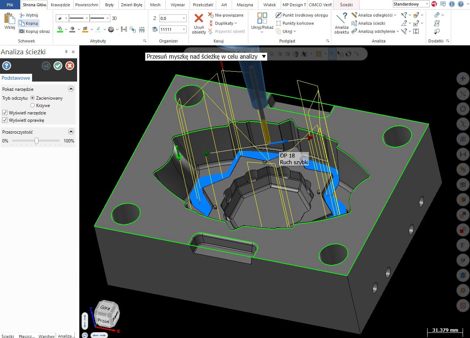Click Punkt środkowy okręgu tool
470x338 pixels.
click(x=302, y=15)
